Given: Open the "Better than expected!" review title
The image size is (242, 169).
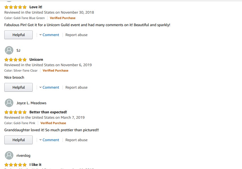Looking at the screenshot, I should coord(48,112).
